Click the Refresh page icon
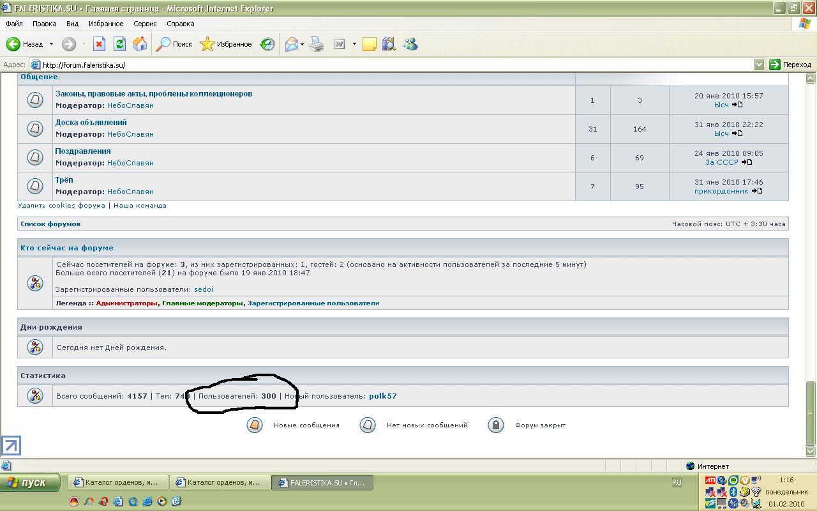The height and width of the screenshot is (511, 817). tap(119, 44)
